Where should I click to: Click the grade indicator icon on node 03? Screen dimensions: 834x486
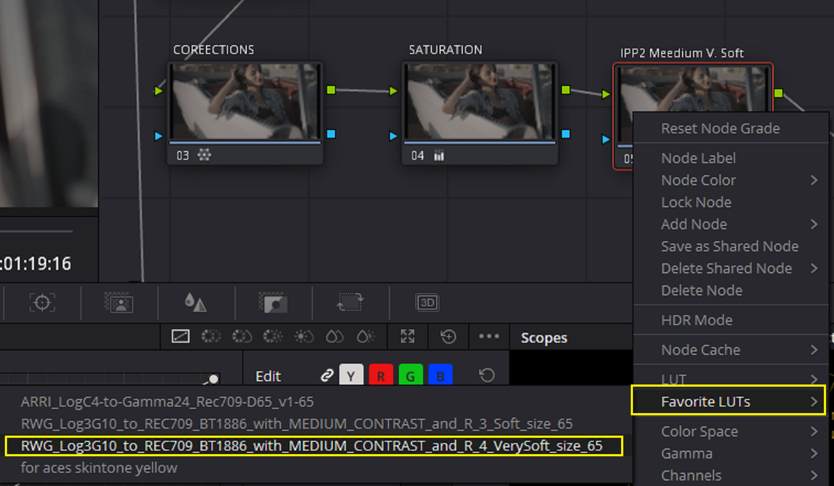[x=204, y=156]
